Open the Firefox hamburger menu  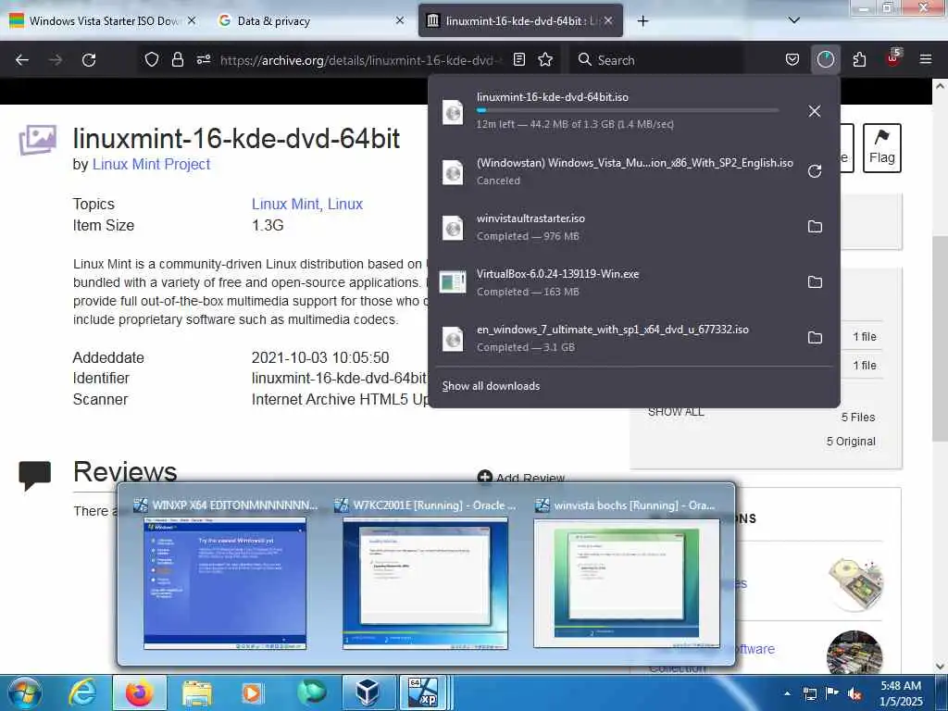coord(925,60)
